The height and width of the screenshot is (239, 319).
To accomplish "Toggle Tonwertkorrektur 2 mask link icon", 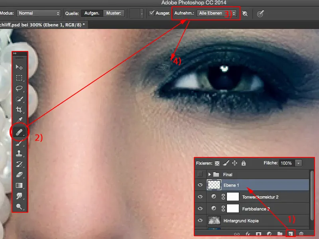I will (223, 196).
